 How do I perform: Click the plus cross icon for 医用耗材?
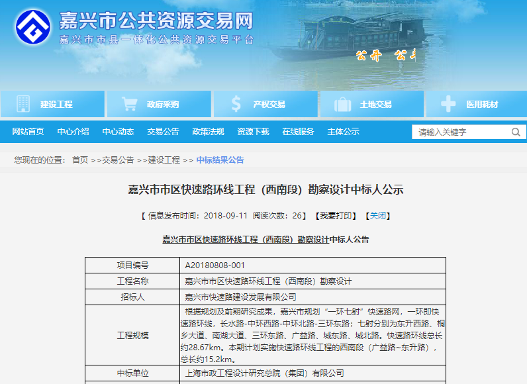tap(448, 104)
